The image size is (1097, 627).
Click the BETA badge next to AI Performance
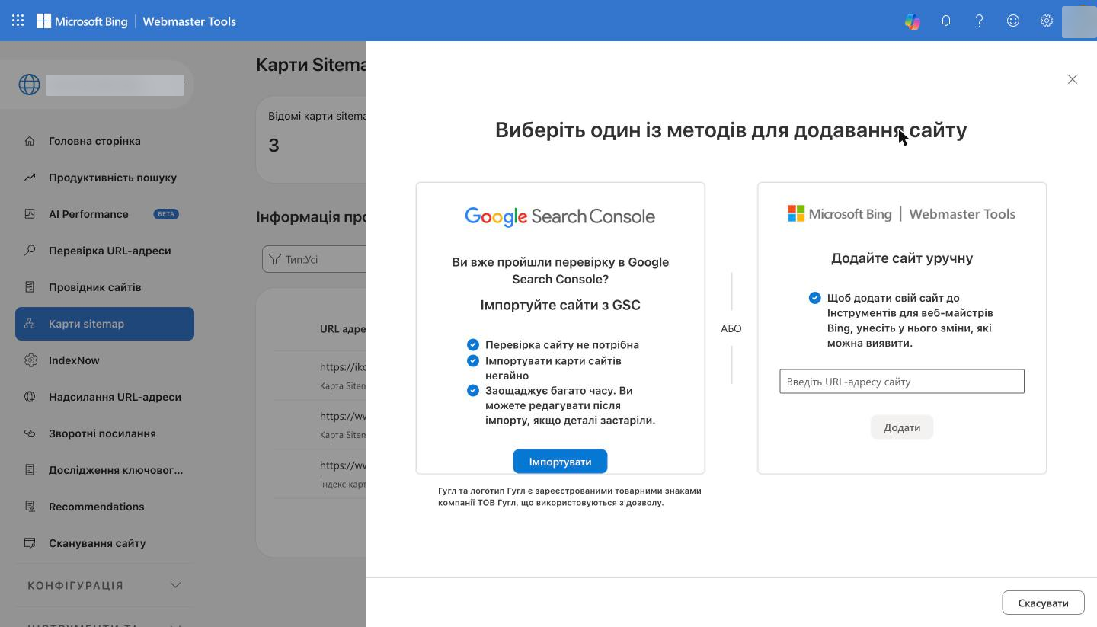(x=166, y=214)
